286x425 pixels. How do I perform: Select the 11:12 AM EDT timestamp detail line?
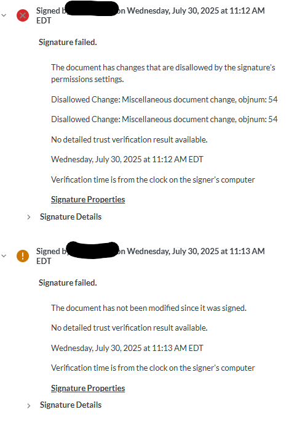point(127,159)
